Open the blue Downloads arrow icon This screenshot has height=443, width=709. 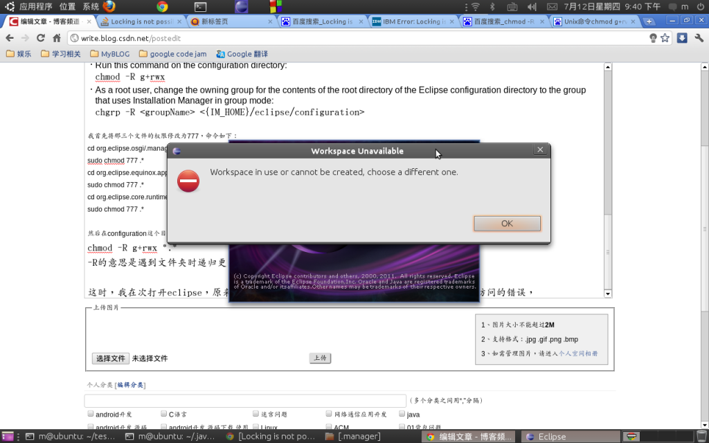tap(683, 39)
